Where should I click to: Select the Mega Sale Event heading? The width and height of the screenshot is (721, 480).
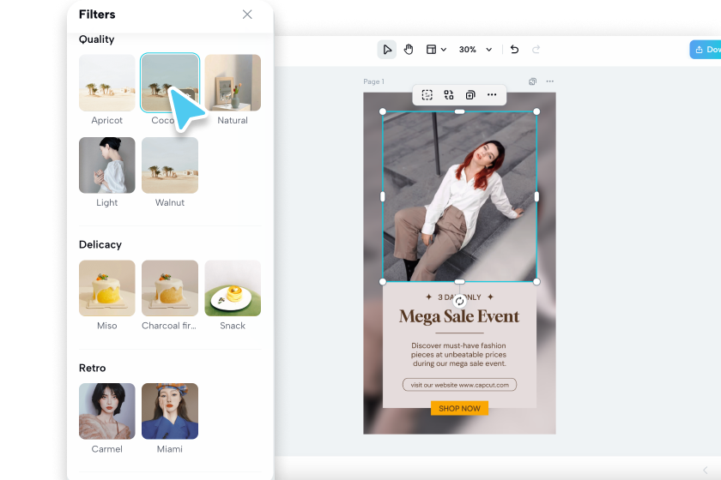tap(459, 316)
